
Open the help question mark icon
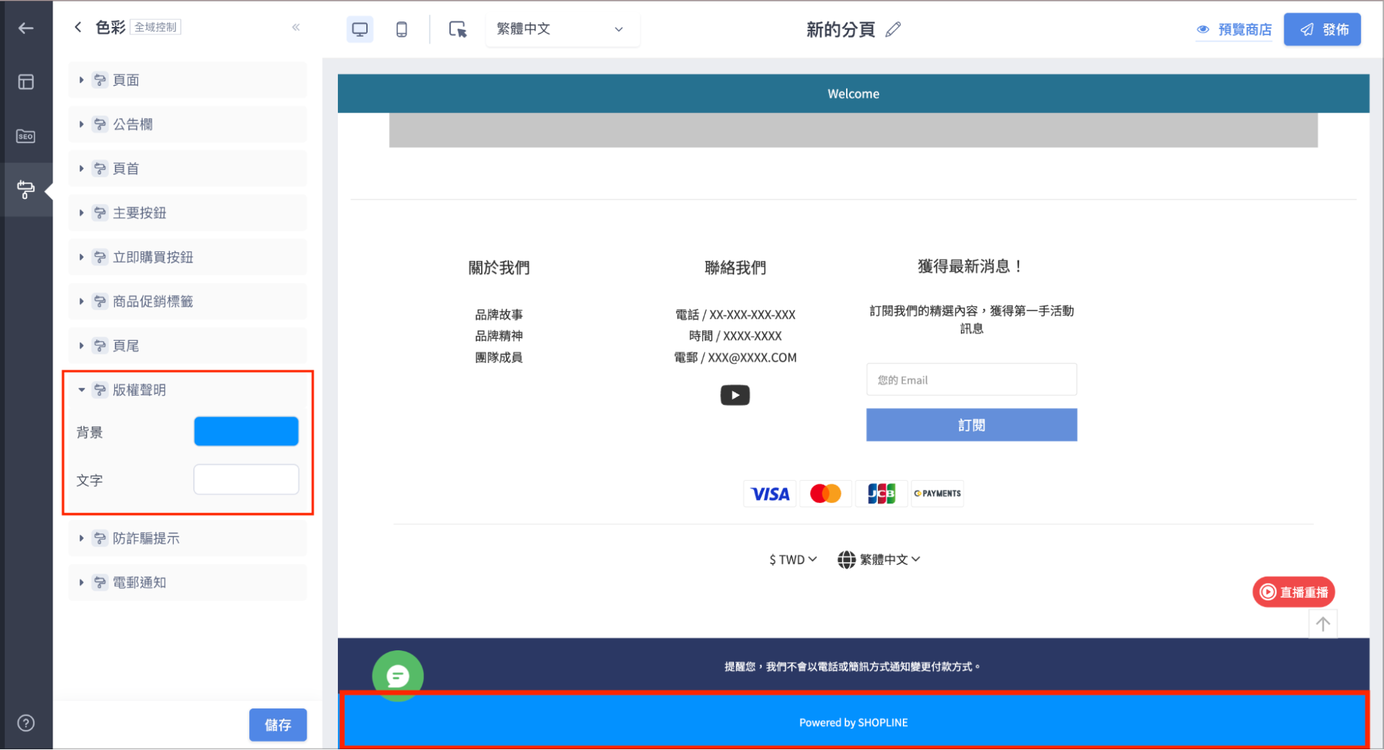(x=26, y=724)
